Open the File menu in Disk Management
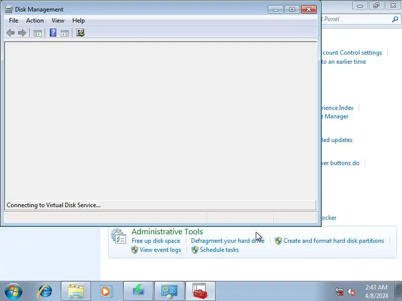The width and height of the screenshot is (402, 301). click(x=14, y=21)
